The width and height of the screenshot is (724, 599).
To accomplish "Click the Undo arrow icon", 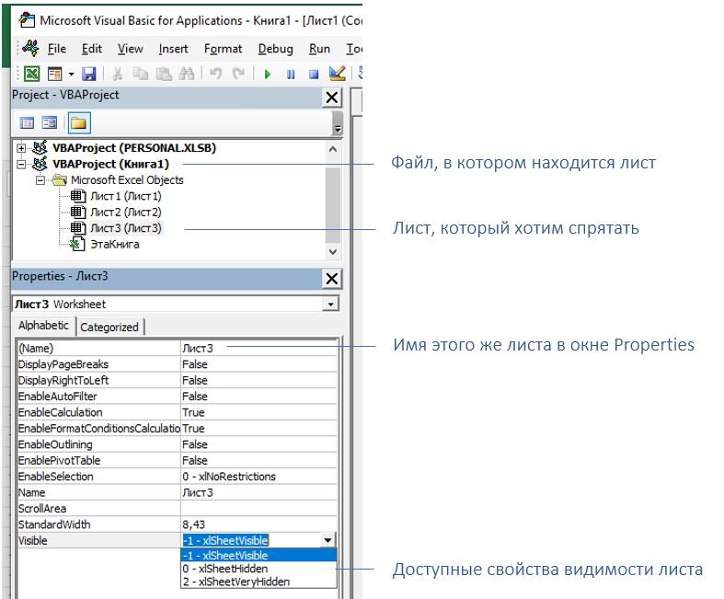I will (x=215, y=74).
